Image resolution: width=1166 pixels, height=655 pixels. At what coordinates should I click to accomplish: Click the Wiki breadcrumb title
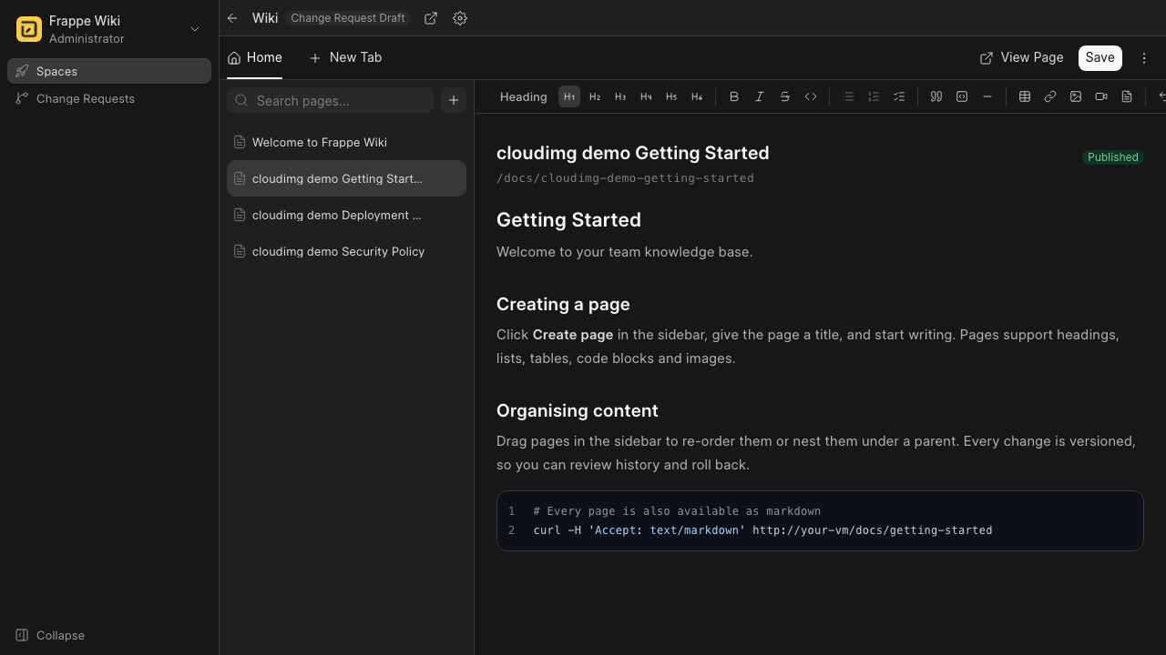coord(265,18)
